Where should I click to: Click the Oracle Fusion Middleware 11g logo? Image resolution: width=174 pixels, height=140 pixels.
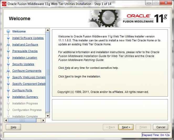[x=145, y=19]
